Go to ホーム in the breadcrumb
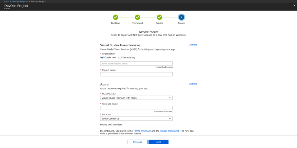 [x=6, y=1]
